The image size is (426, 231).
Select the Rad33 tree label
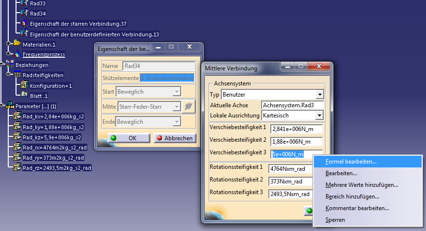coord(38,3)
